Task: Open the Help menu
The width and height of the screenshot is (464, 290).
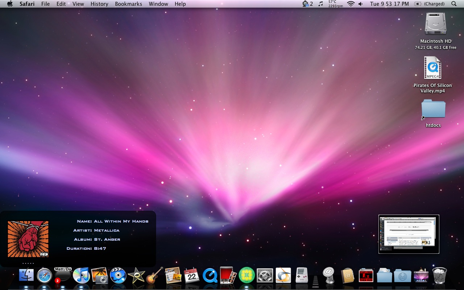Action: click(180, 4)
